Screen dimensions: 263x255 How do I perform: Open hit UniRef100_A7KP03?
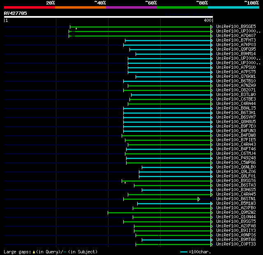(x=236, y=45)
